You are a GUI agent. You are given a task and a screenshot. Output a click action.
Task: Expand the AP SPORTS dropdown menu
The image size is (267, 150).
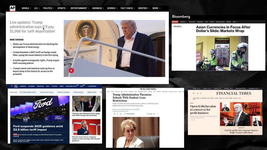click(63, 8)
